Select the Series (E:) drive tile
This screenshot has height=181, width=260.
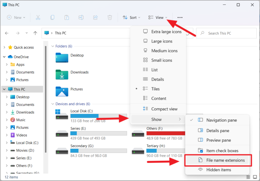coord(91,133)
